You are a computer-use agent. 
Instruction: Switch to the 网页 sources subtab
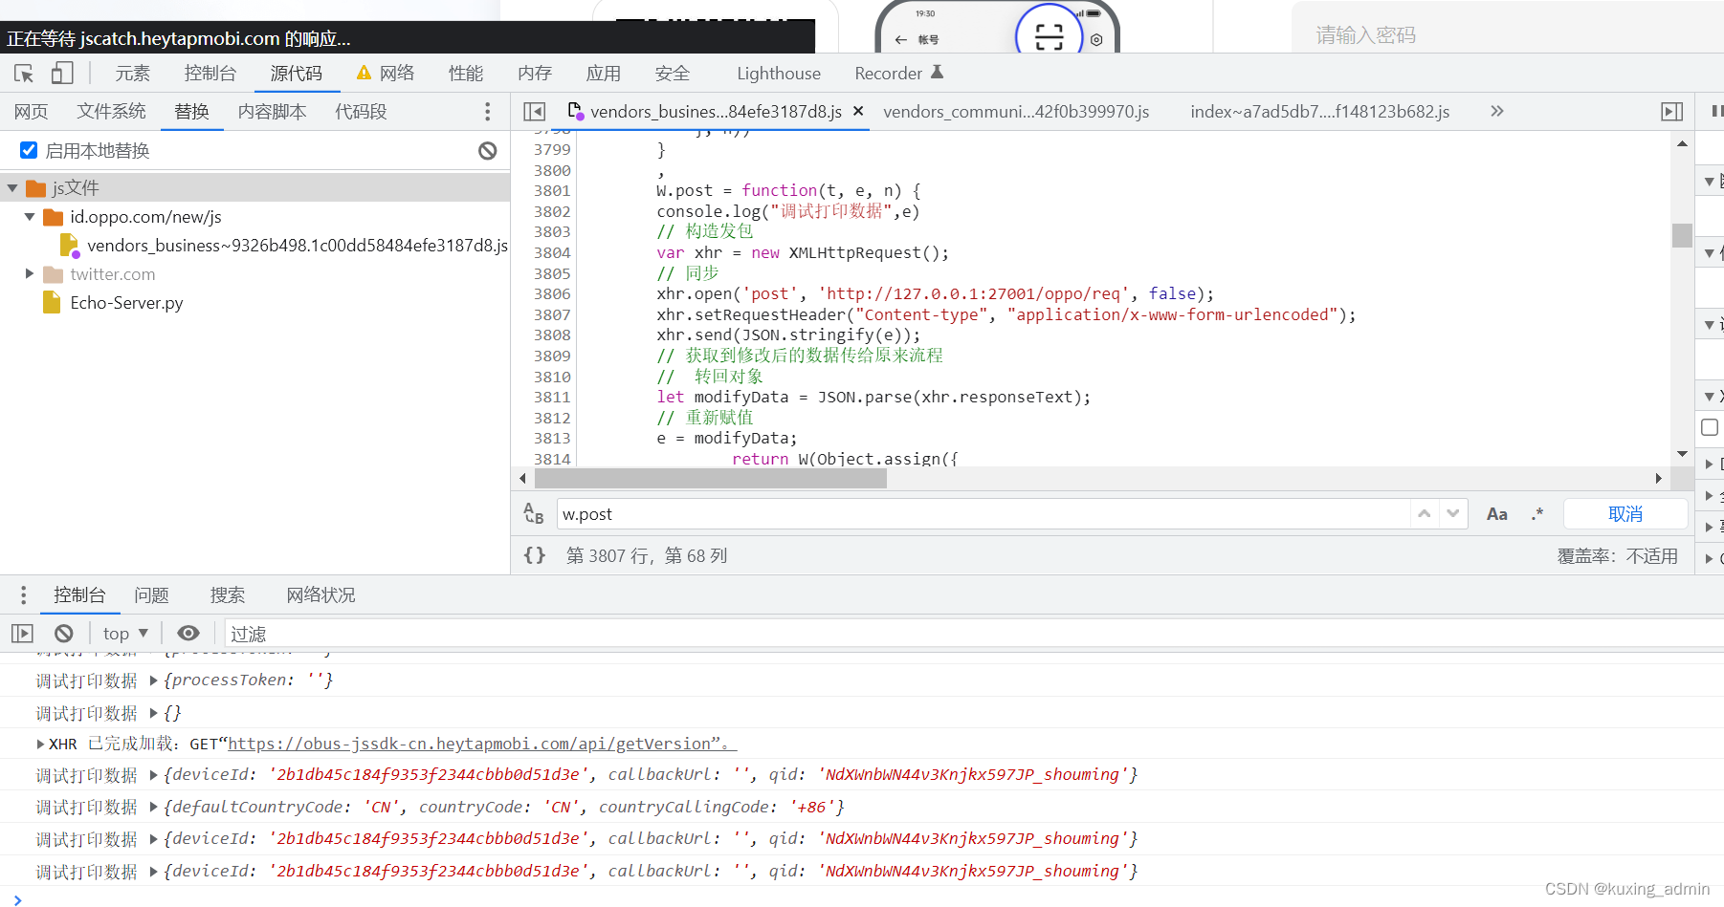pyautogui.click(x=31, y=112)
